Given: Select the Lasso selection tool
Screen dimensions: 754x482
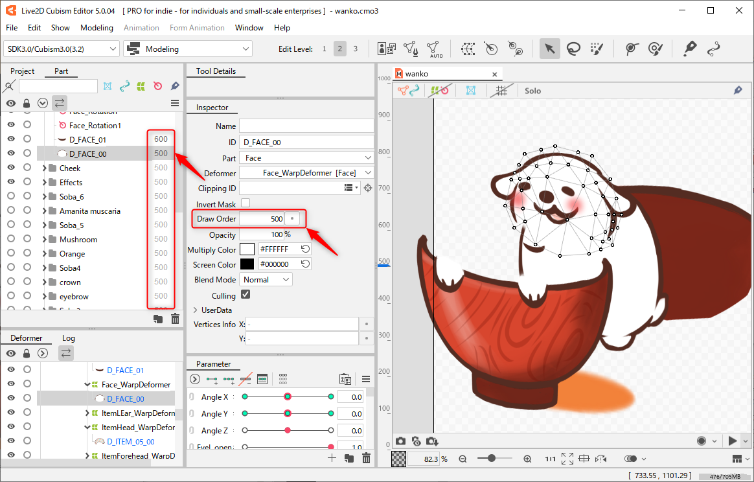Looking at the screenshot, I should click(573, 49).
